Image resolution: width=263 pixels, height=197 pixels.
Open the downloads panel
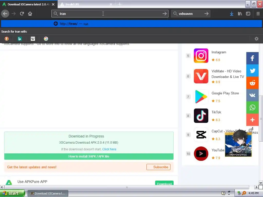(x=232, y=14)
